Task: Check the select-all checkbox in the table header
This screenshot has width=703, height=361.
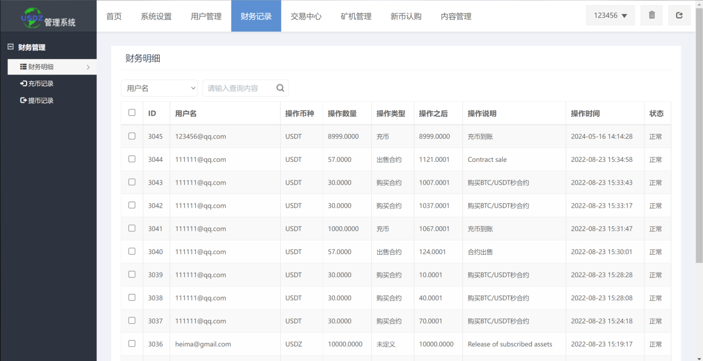Action: pyautogui.click(x=132, y=112)
